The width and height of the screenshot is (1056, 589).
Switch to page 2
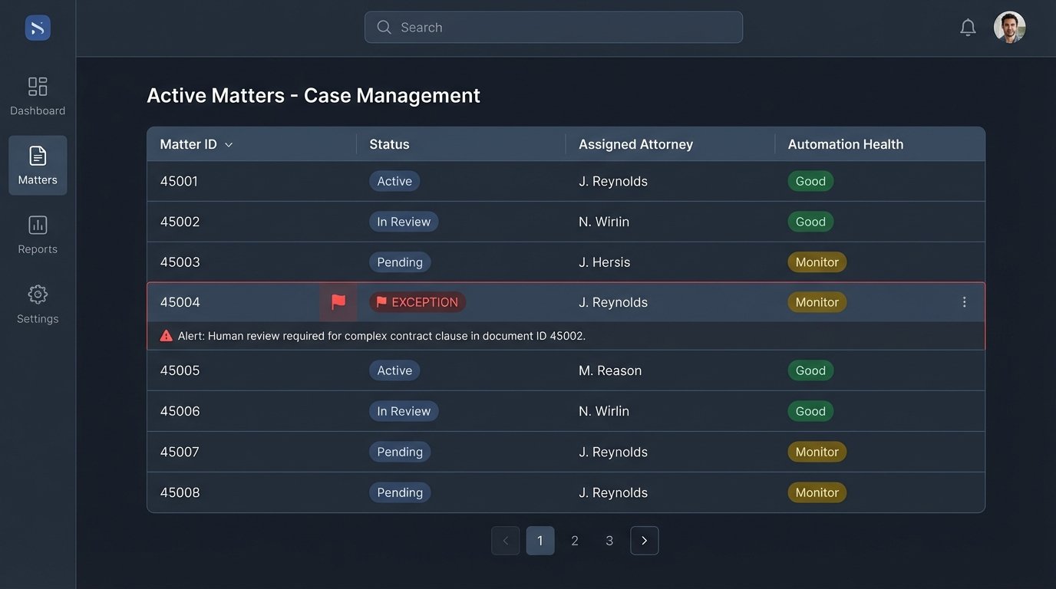click(575, 541)
